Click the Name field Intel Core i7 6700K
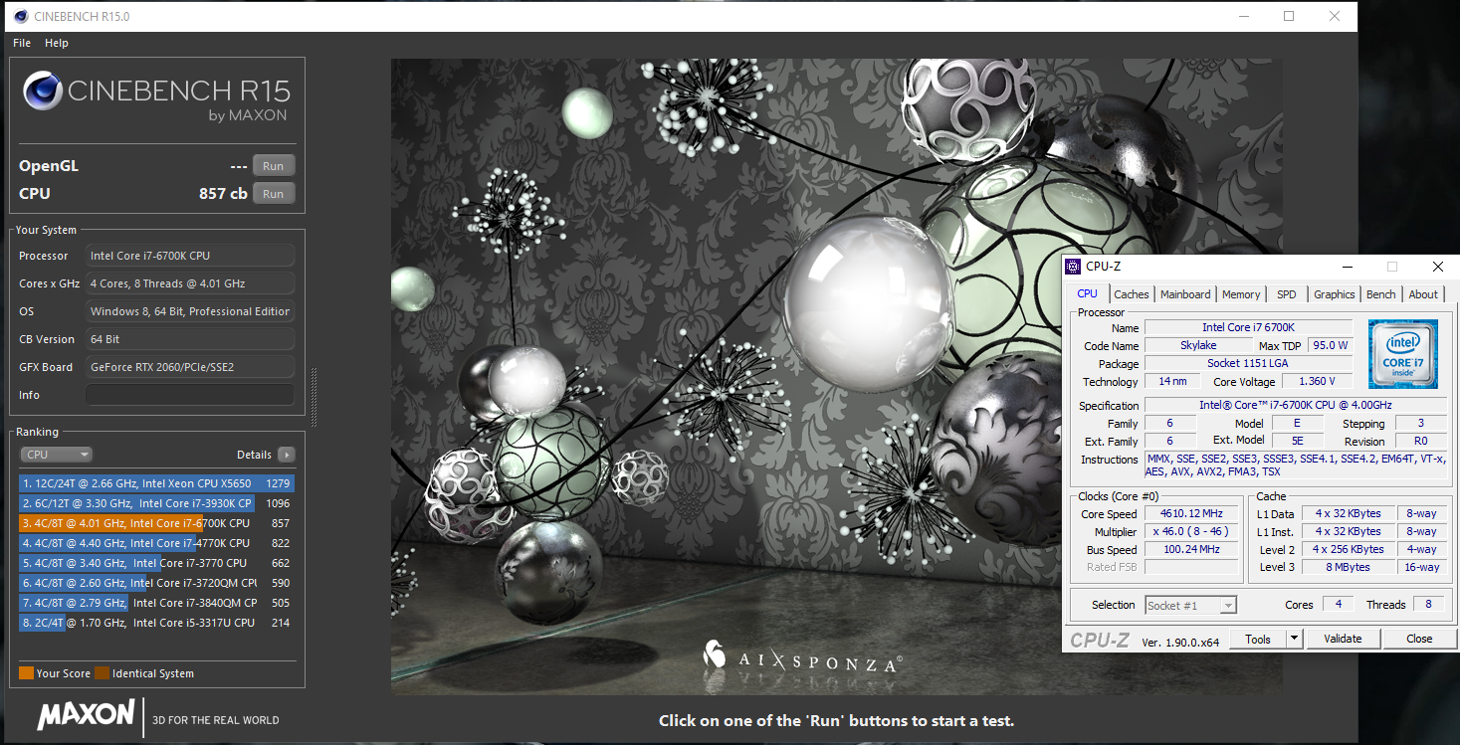The image size is (1460, 745). (1248, 327)
